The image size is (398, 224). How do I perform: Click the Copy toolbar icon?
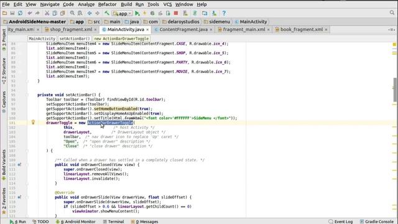[55, 13]
